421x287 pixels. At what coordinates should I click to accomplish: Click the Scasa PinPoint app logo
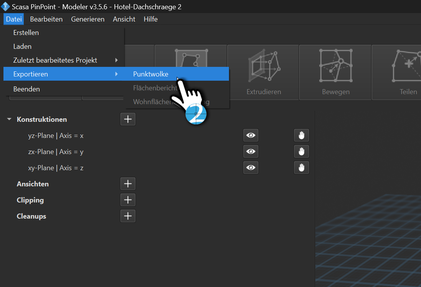(5, 7)
